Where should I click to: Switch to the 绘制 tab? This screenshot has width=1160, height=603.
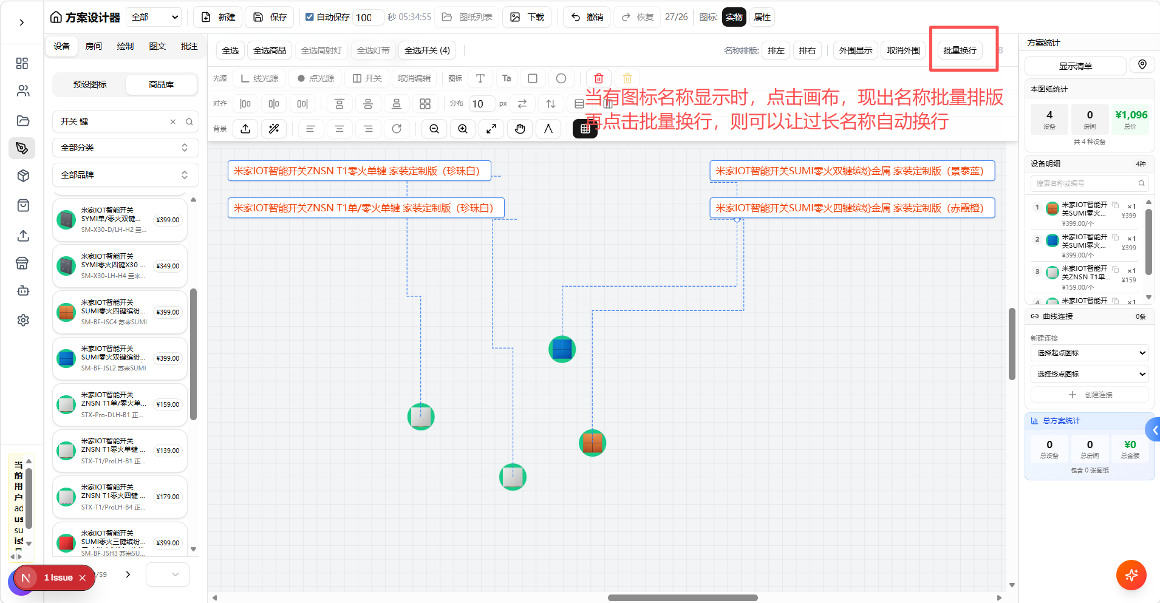point(125,46)
